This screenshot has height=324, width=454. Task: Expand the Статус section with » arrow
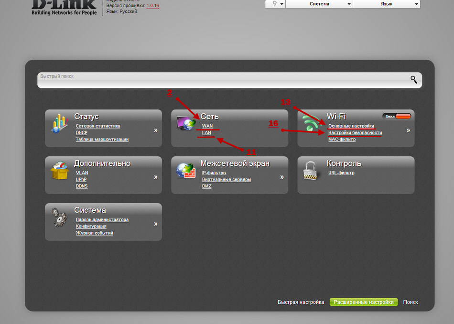(156, 130)
